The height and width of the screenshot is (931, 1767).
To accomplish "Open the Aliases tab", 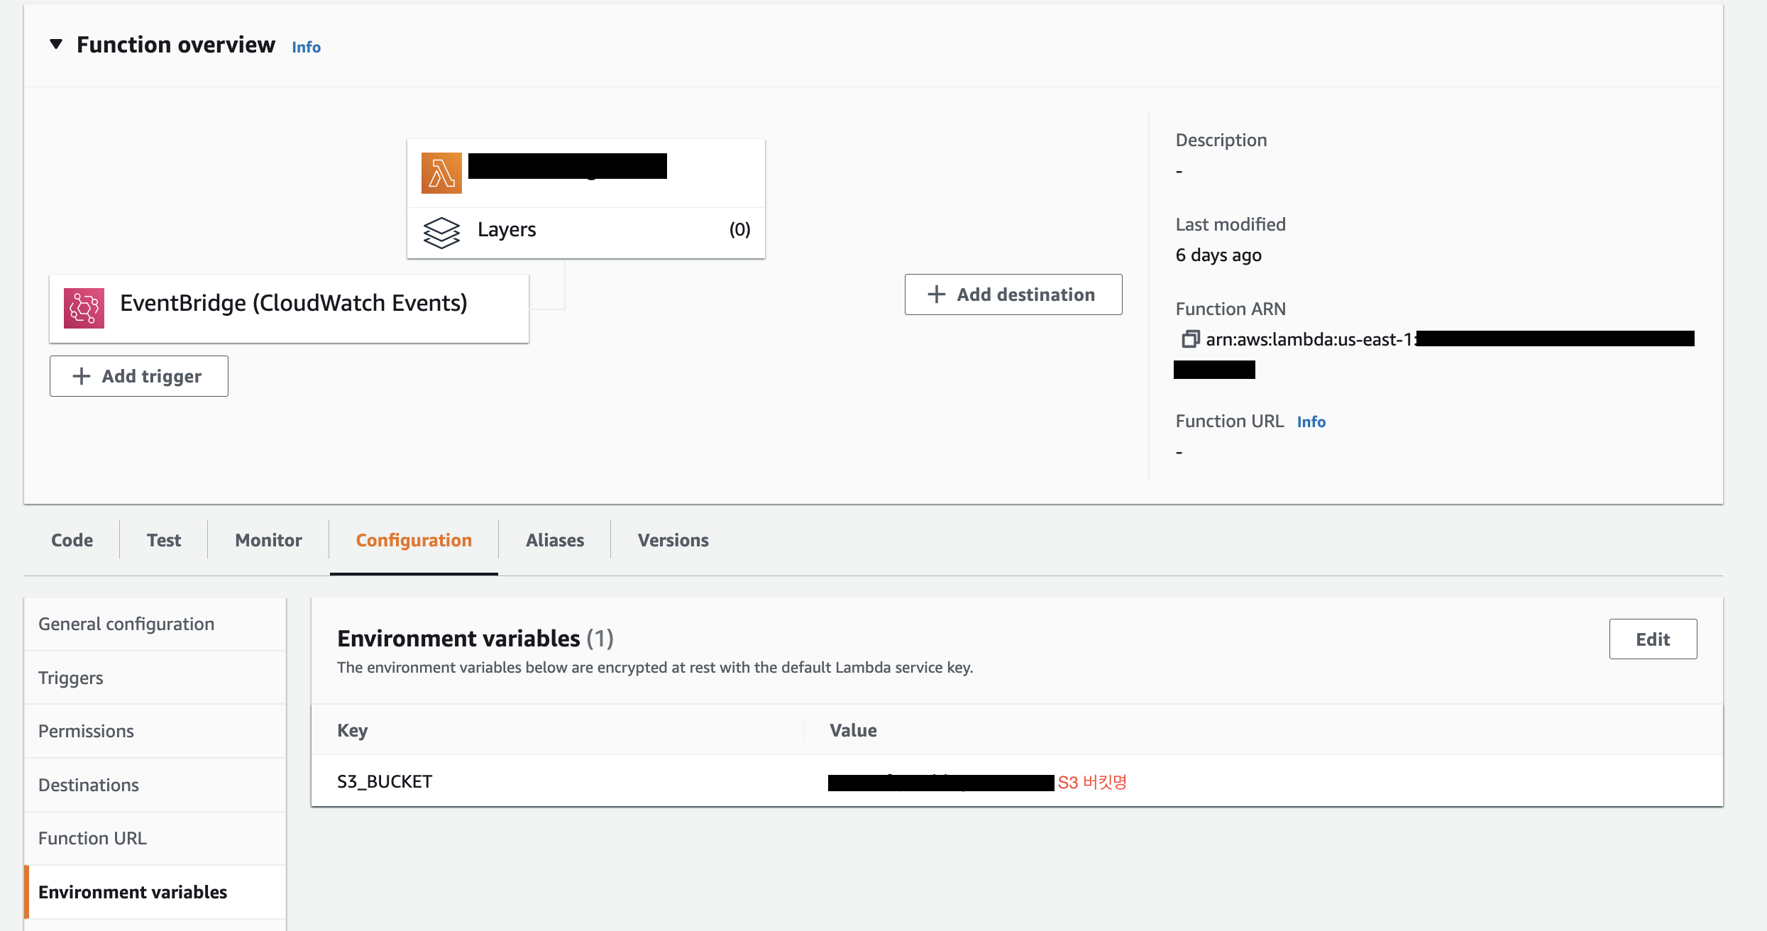I will 555,540.
